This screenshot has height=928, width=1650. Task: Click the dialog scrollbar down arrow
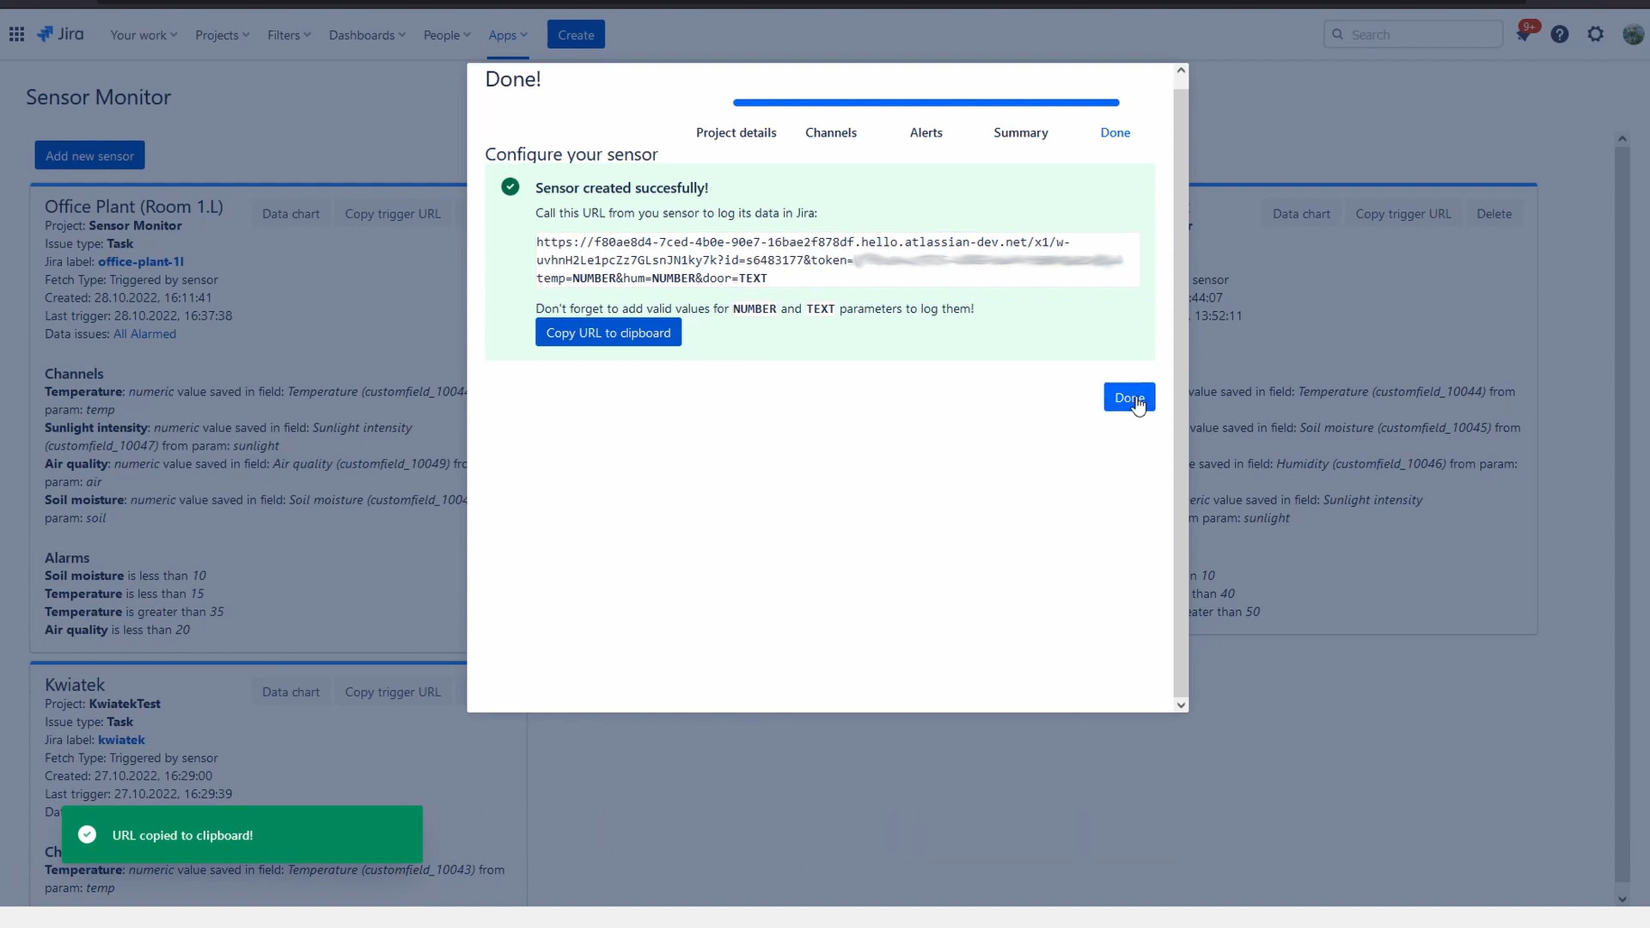point(1181,705)
